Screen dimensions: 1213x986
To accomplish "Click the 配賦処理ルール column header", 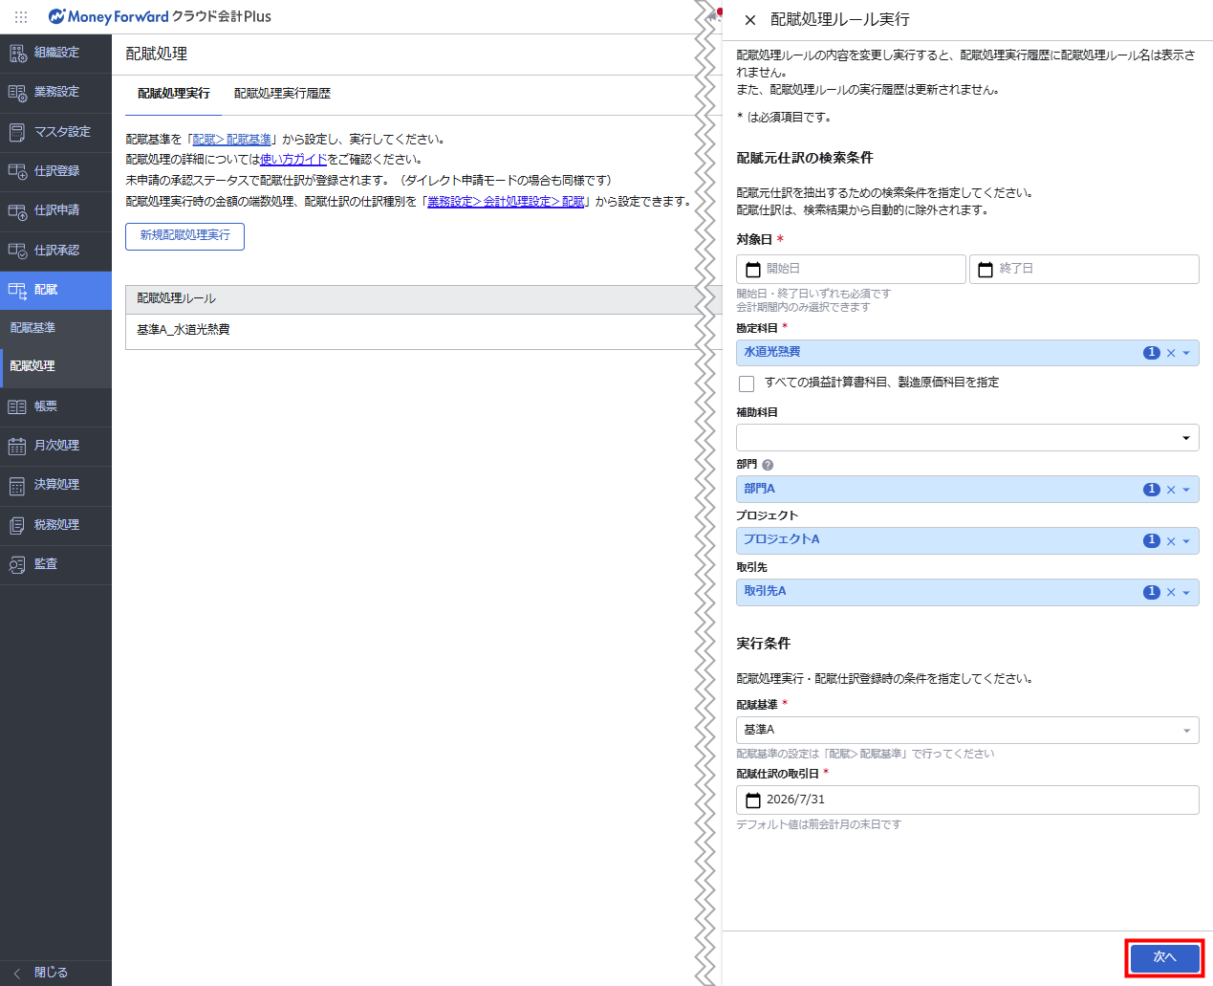I will pos(177,299).
